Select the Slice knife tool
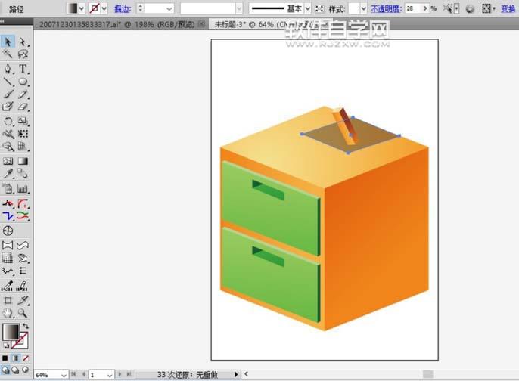This screenshot has width=519, height=381. click(23, 300)
